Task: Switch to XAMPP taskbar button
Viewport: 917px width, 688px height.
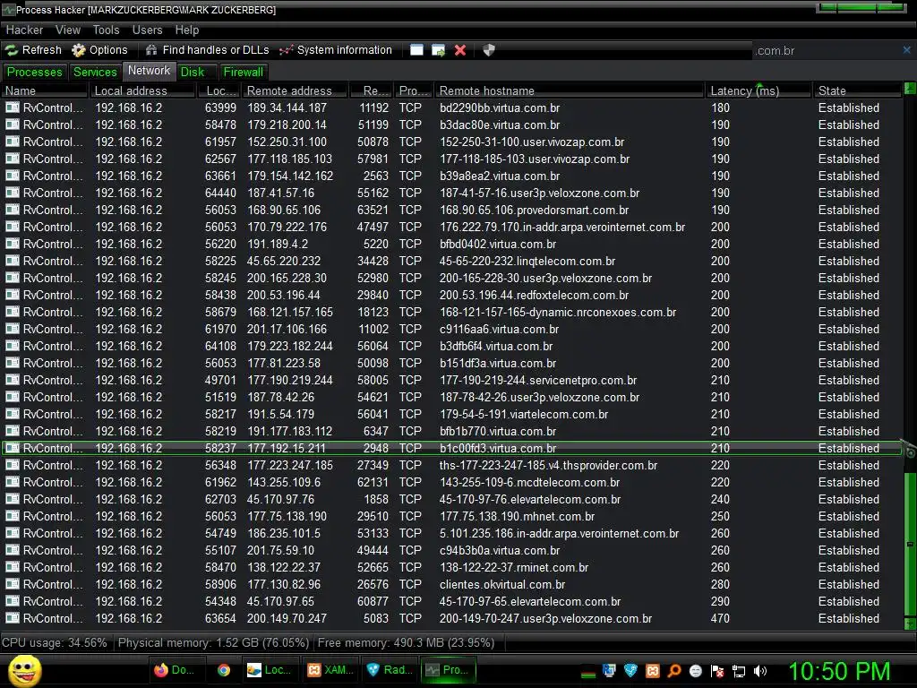Action: pos(330,670)
